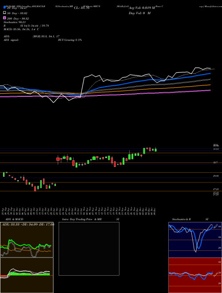222x293 pixels.
Task: Click the 29.96 price level label
Action: tap(216, 176)
